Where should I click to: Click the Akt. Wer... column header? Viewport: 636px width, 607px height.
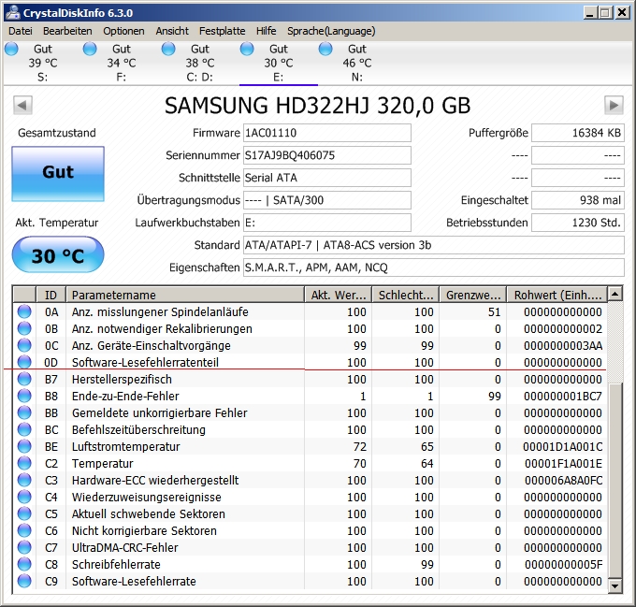pos(339,295)
